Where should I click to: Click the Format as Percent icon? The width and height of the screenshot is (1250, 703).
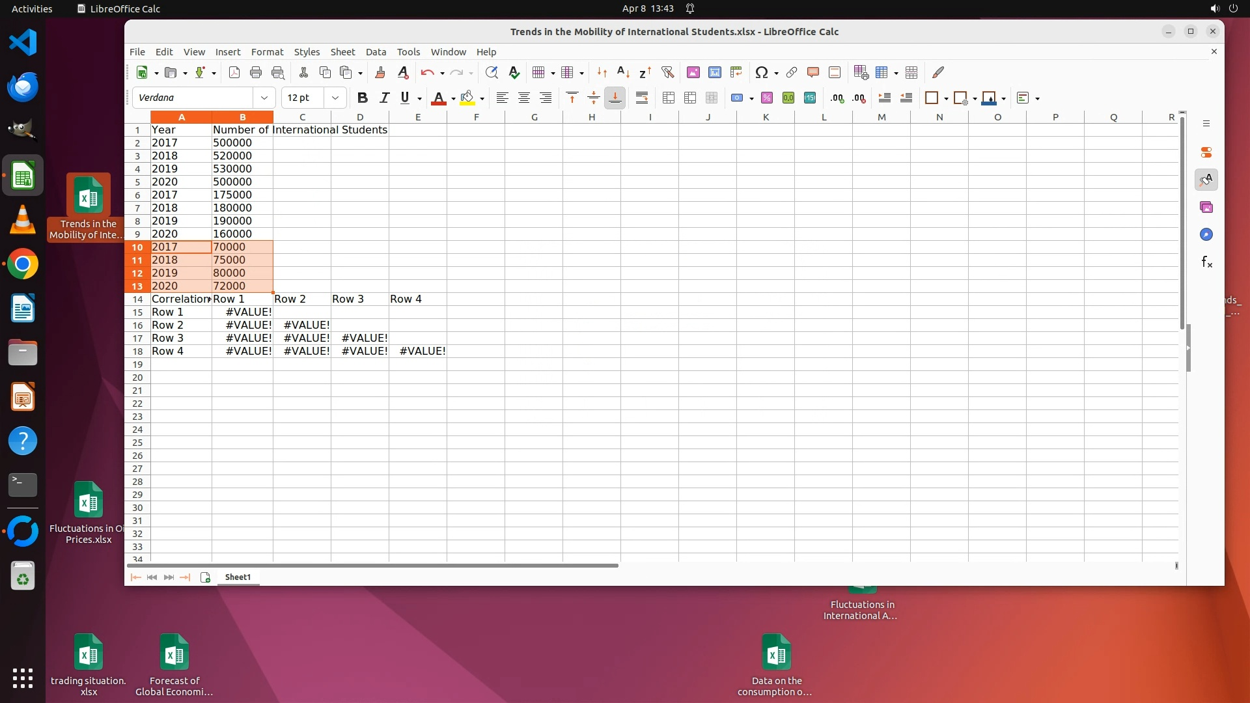tap(767, 98)
